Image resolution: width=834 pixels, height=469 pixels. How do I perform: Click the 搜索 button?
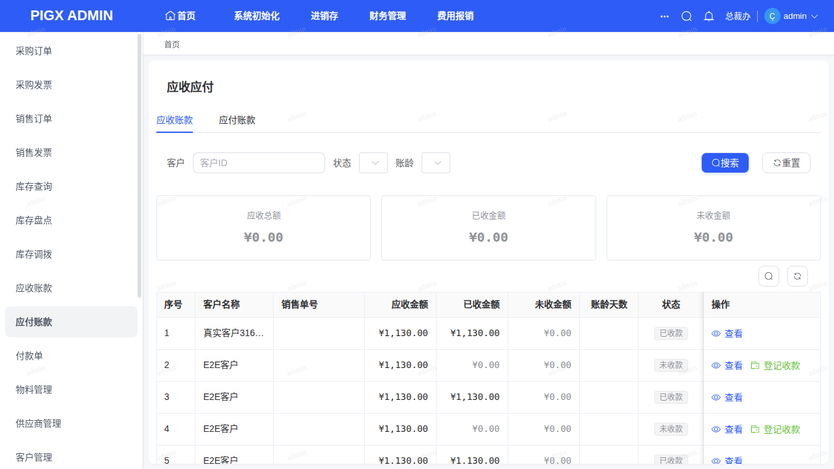725,163
